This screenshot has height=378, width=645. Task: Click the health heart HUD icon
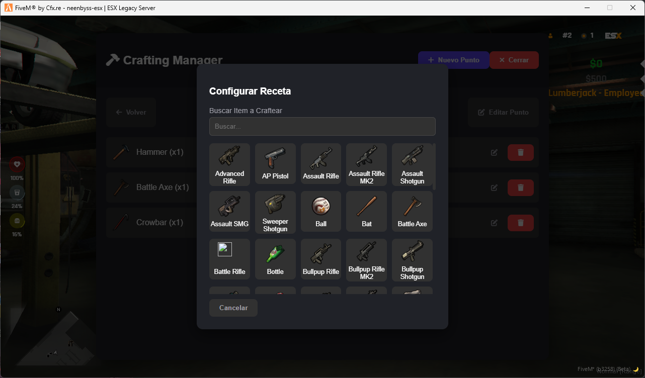[x=17, y=164]
